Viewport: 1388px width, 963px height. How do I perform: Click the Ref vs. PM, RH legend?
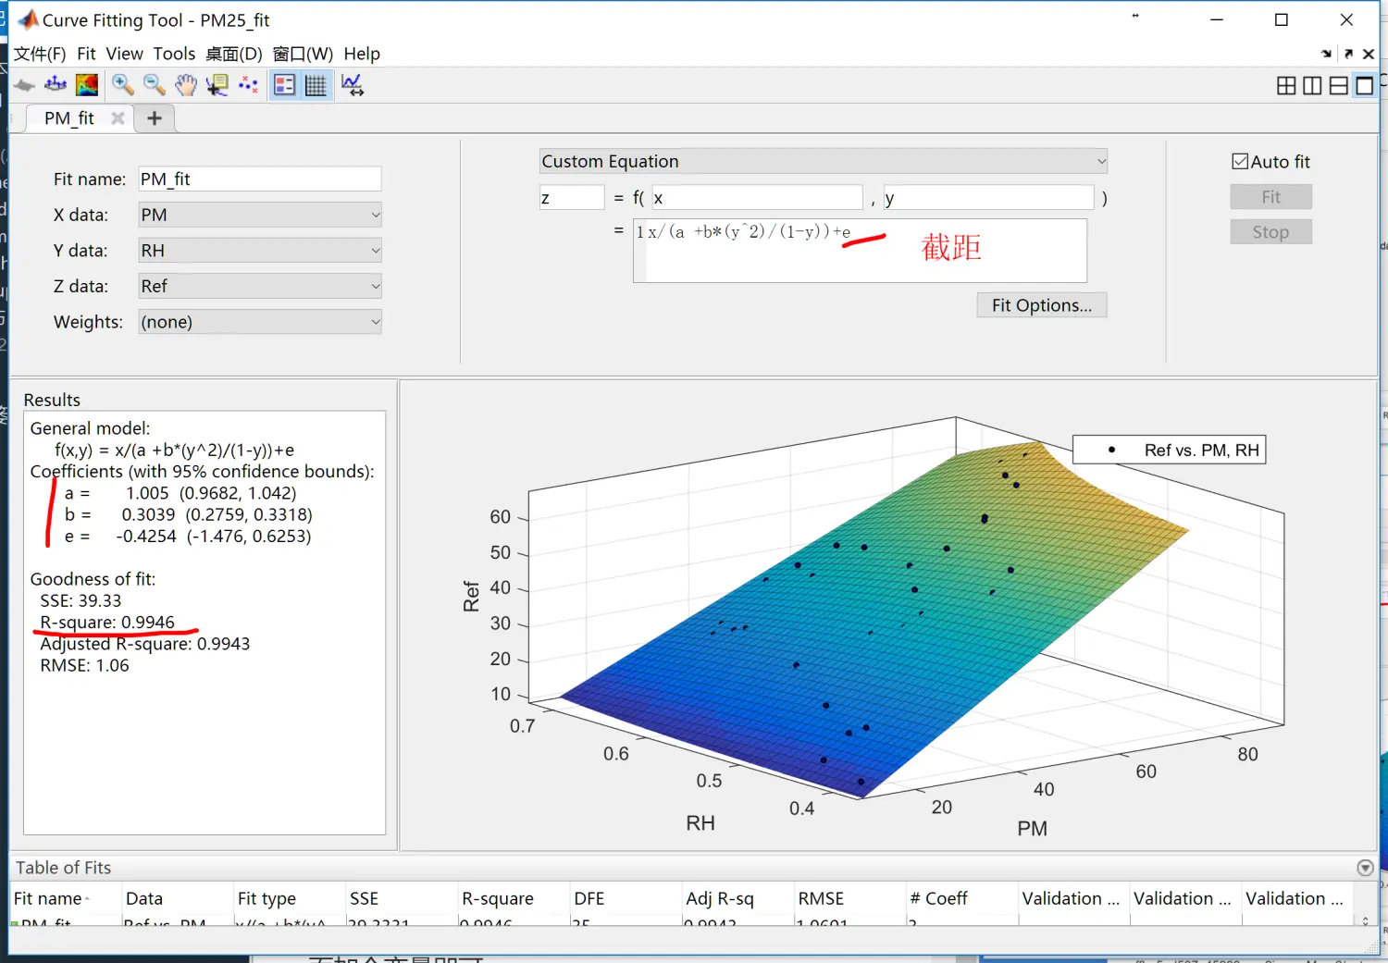coord(1170,451)
